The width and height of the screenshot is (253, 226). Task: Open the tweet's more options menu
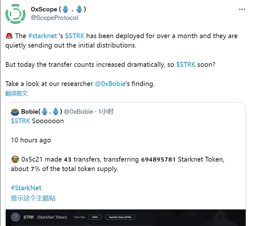pyautogui.click(x=242, y=9)
